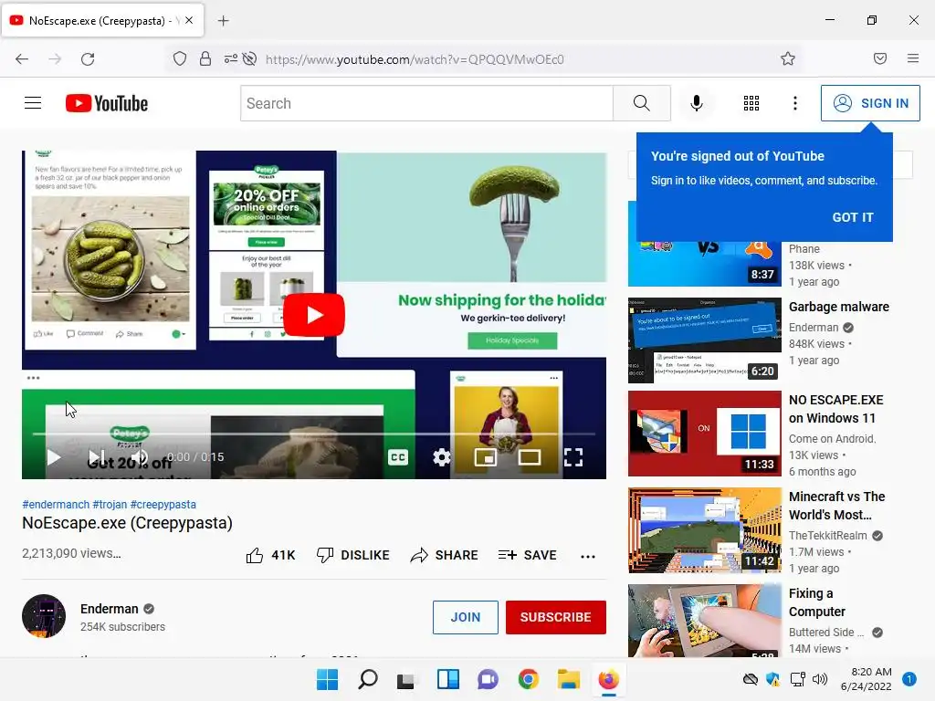This screenshot has width=935, height=701.
Task: Open the Garbage malware video thumbnail
Action: click(x=704, y=340)
